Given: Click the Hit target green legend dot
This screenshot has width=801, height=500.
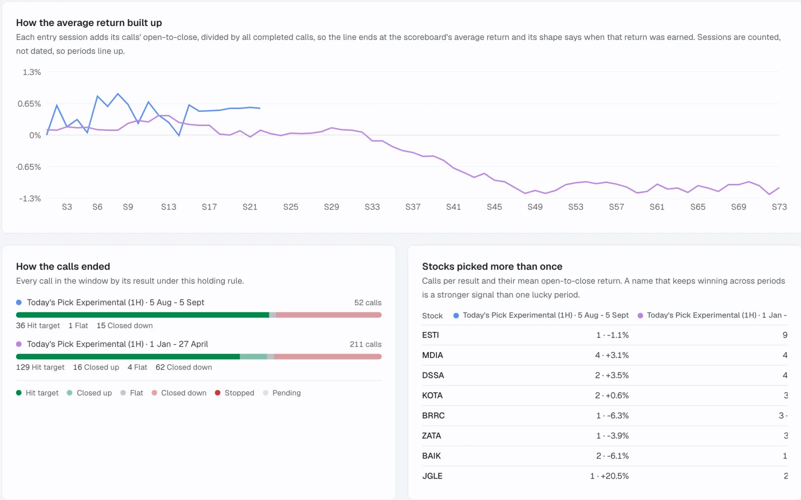Looking at the screenshot, I should tap(19, 393).
